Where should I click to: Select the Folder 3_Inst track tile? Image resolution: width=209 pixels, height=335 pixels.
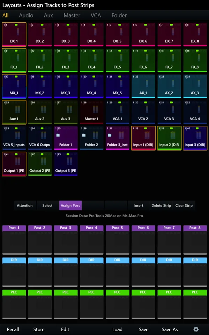(117, 138)
